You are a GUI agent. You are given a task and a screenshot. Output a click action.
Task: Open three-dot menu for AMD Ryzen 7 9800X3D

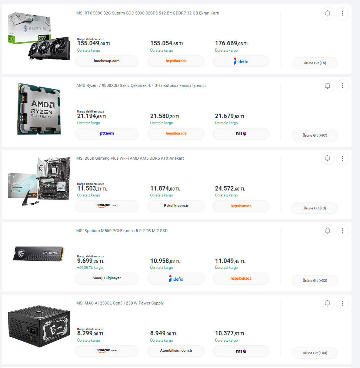[343, 86]
